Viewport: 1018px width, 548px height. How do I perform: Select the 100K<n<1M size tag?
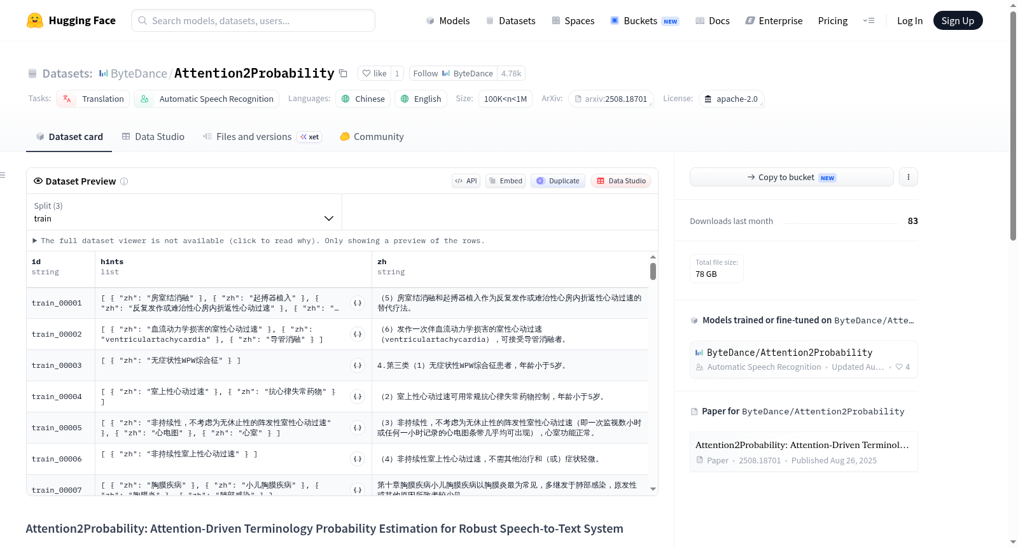[x=505, y=99]
